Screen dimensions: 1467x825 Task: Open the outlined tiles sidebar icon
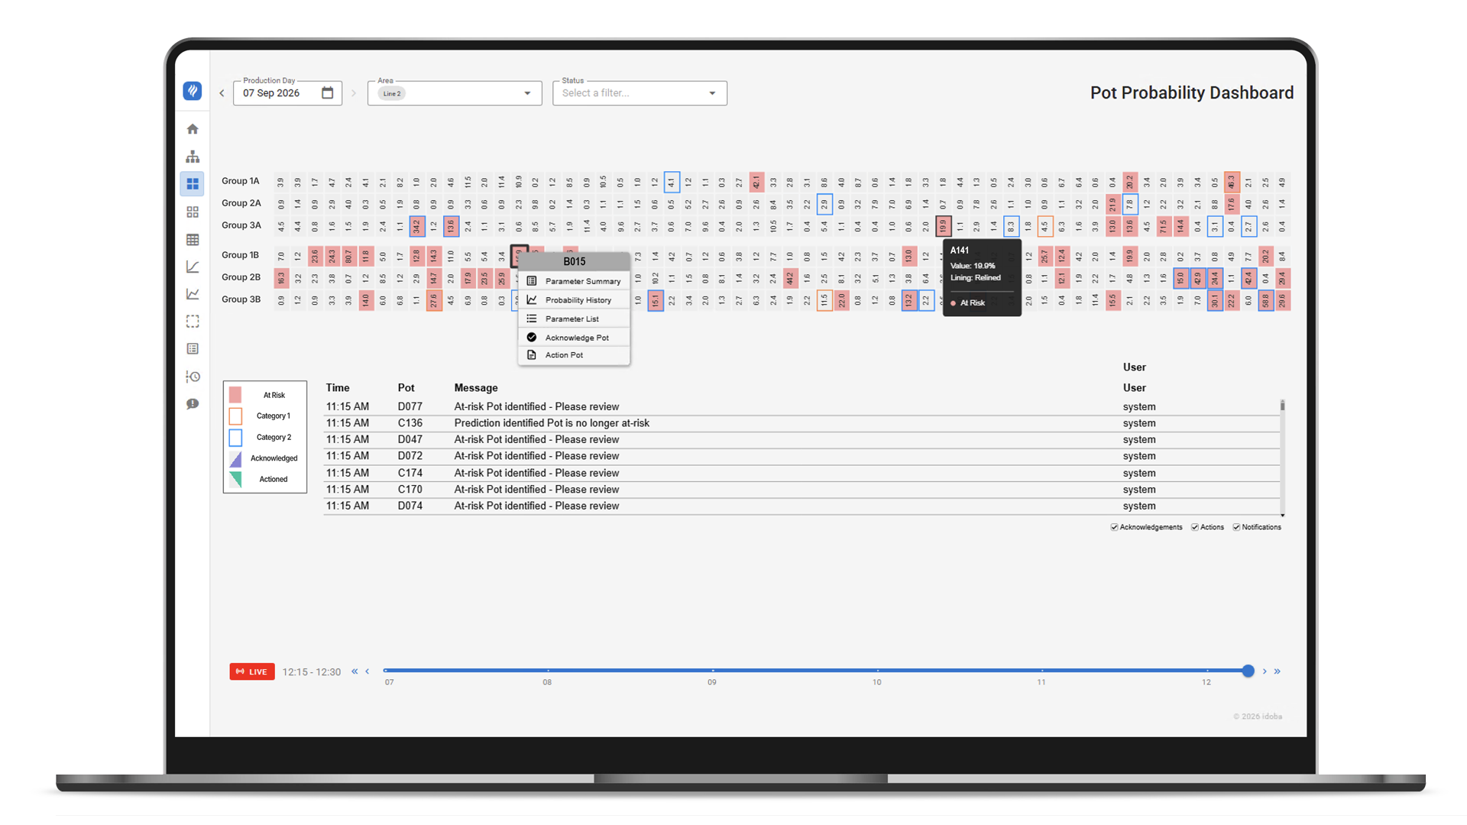tap(193, 212)
